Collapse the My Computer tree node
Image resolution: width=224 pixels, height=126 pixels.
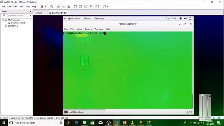coord(3,20)
